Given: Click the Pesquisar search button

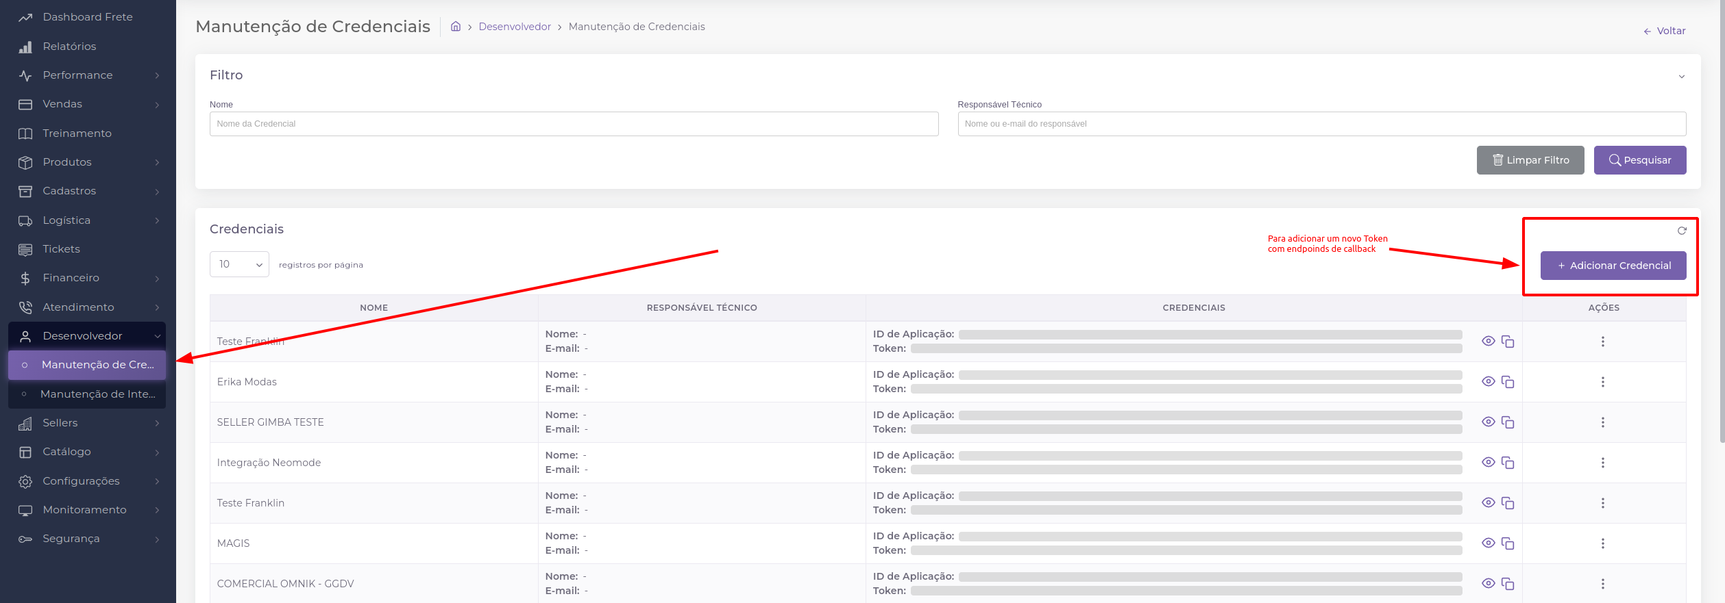Looking at the screenshot, I should (1639, 160).
